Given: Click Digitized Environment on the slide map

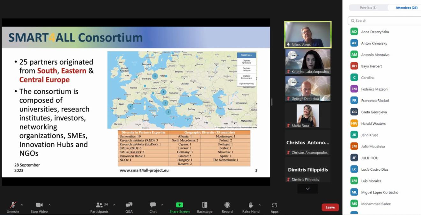Looking at the screenshot, I should pyautogui.click(x=247, y=77).
